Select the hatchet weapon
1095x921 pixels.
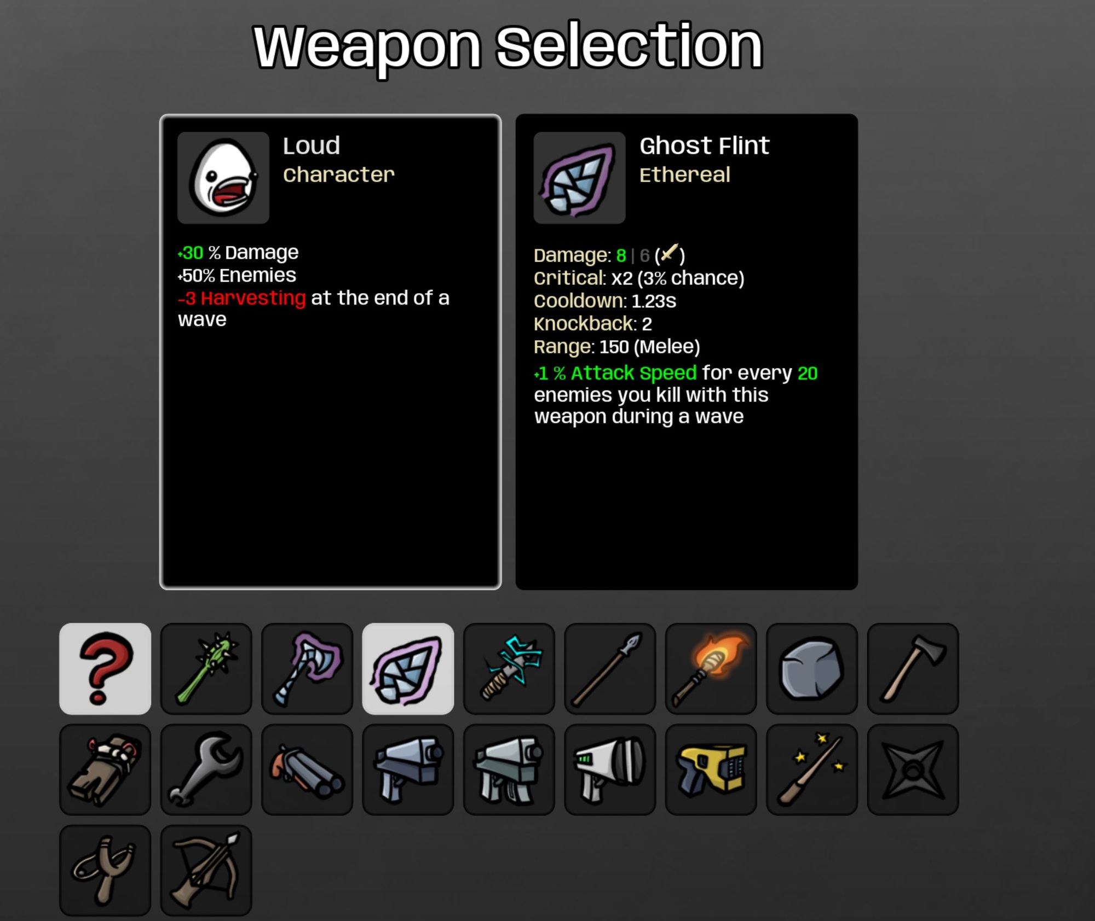tap(913, 668)
